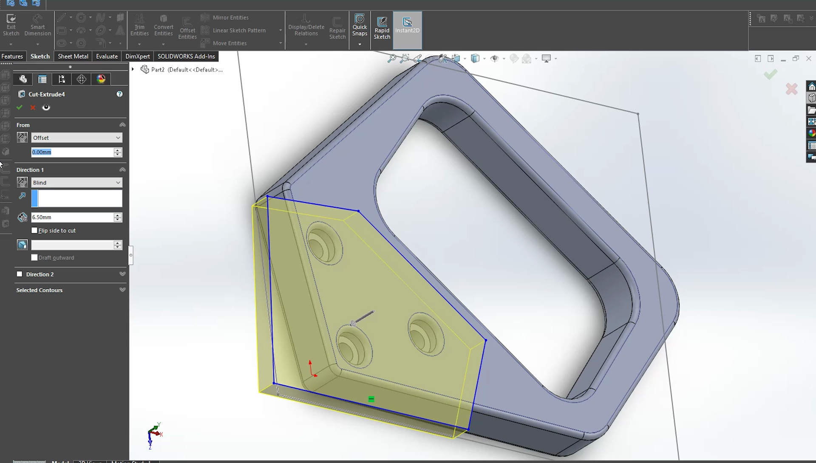Screen dimensions: 816x463
Task: Click Zoom to Fit magnifier
Action: point(391,59)
